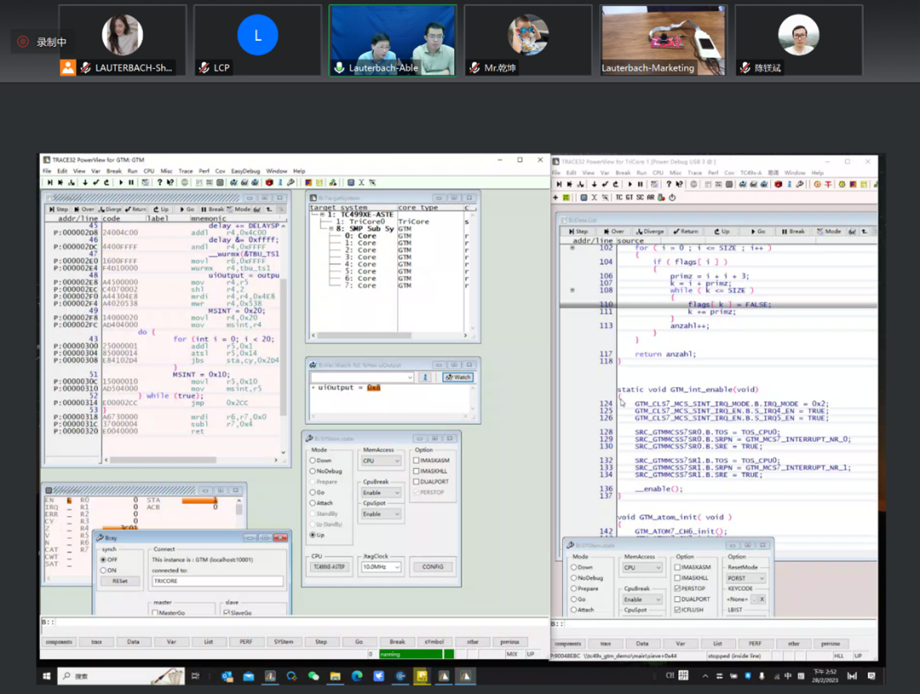Open the JtagClock 10.0MHz dropdown

[381, 567]
